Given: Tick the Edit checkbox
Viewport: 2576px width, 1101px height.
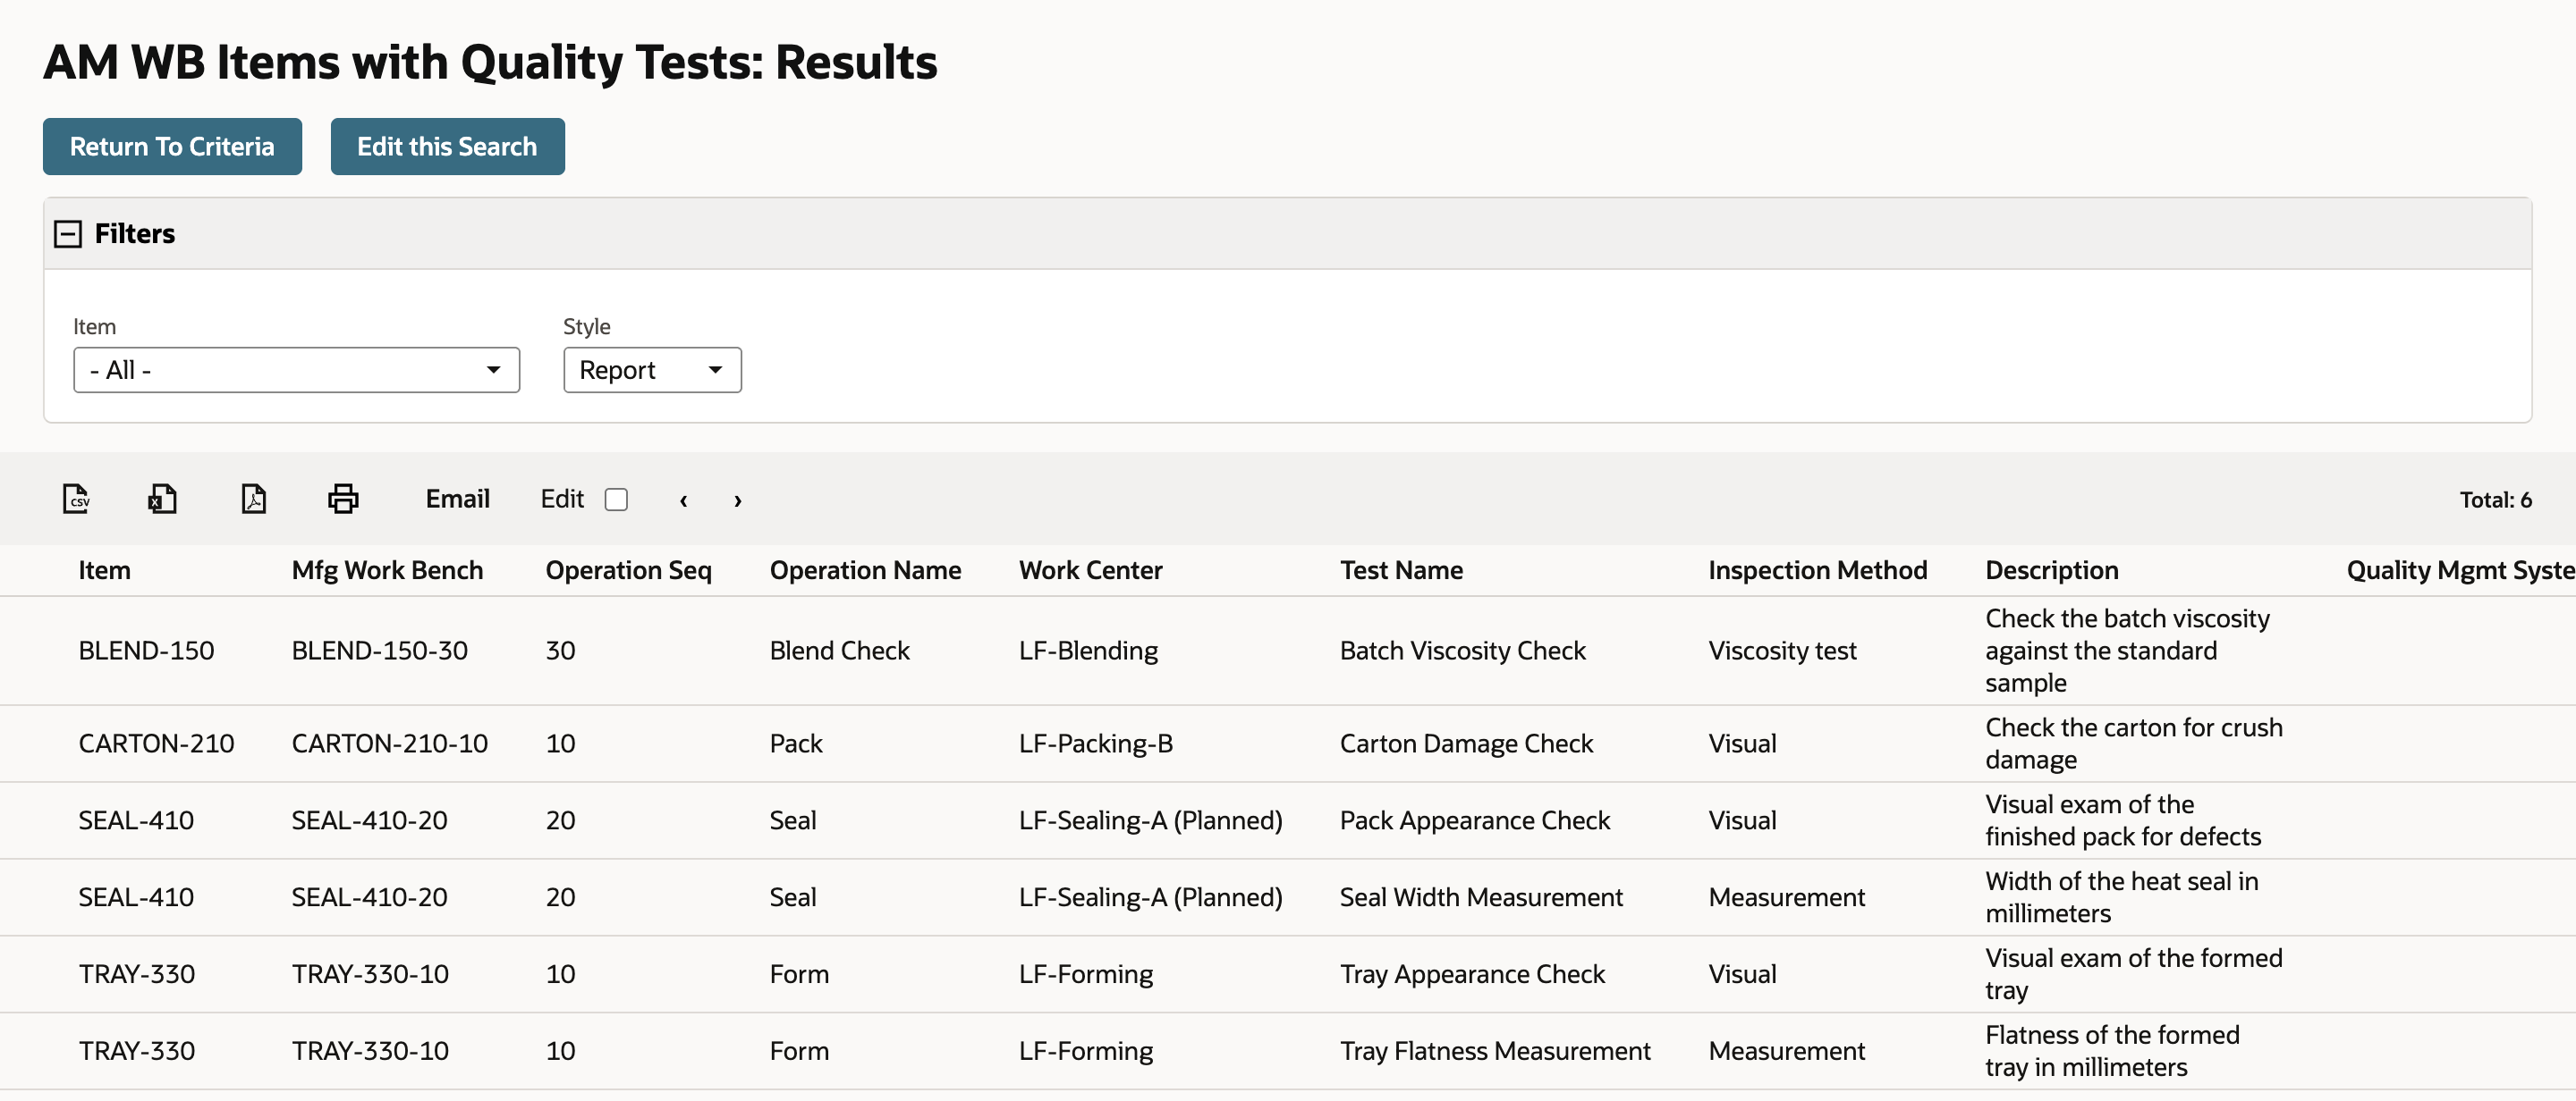Looking at the screenshot, I should click(x=616, y=499).
